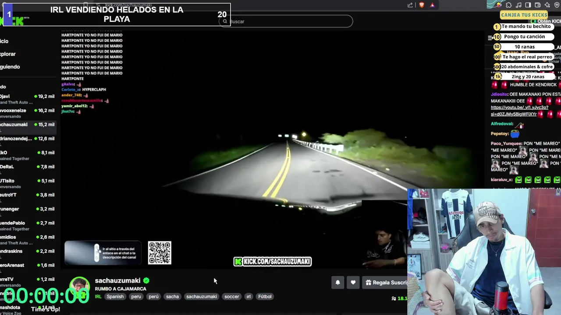The image size is (561, 315).
Task: Click the 'Te mando tu bechito' reward
Action: tap(524, 26)
